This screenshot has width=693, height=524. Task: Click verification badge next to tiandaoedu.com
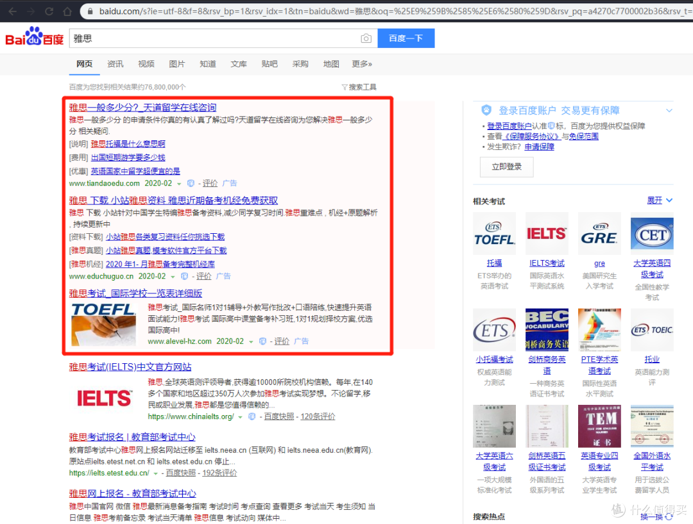[191, 183]
